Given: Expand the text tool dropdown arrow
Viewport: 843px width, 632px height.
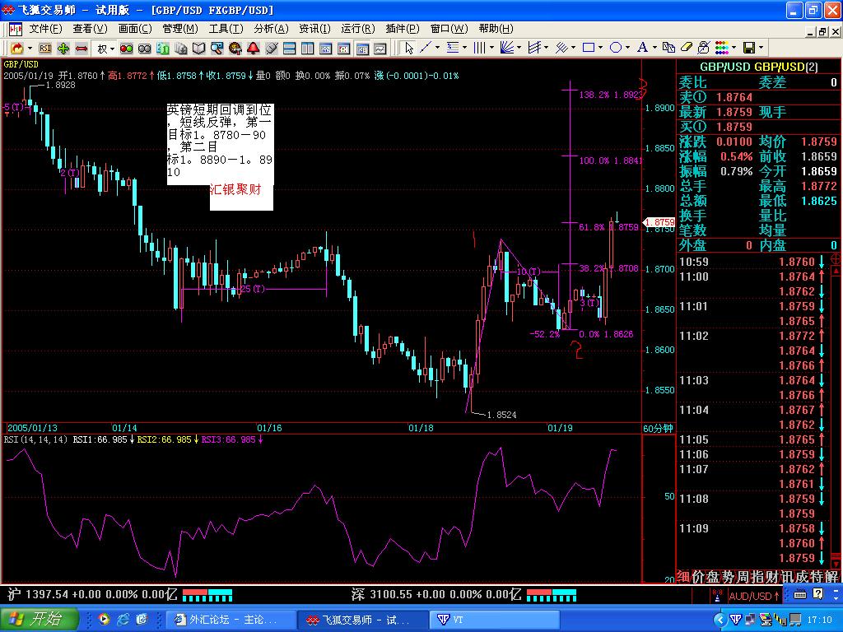Looking at the screenshot, I should (654, 48).
